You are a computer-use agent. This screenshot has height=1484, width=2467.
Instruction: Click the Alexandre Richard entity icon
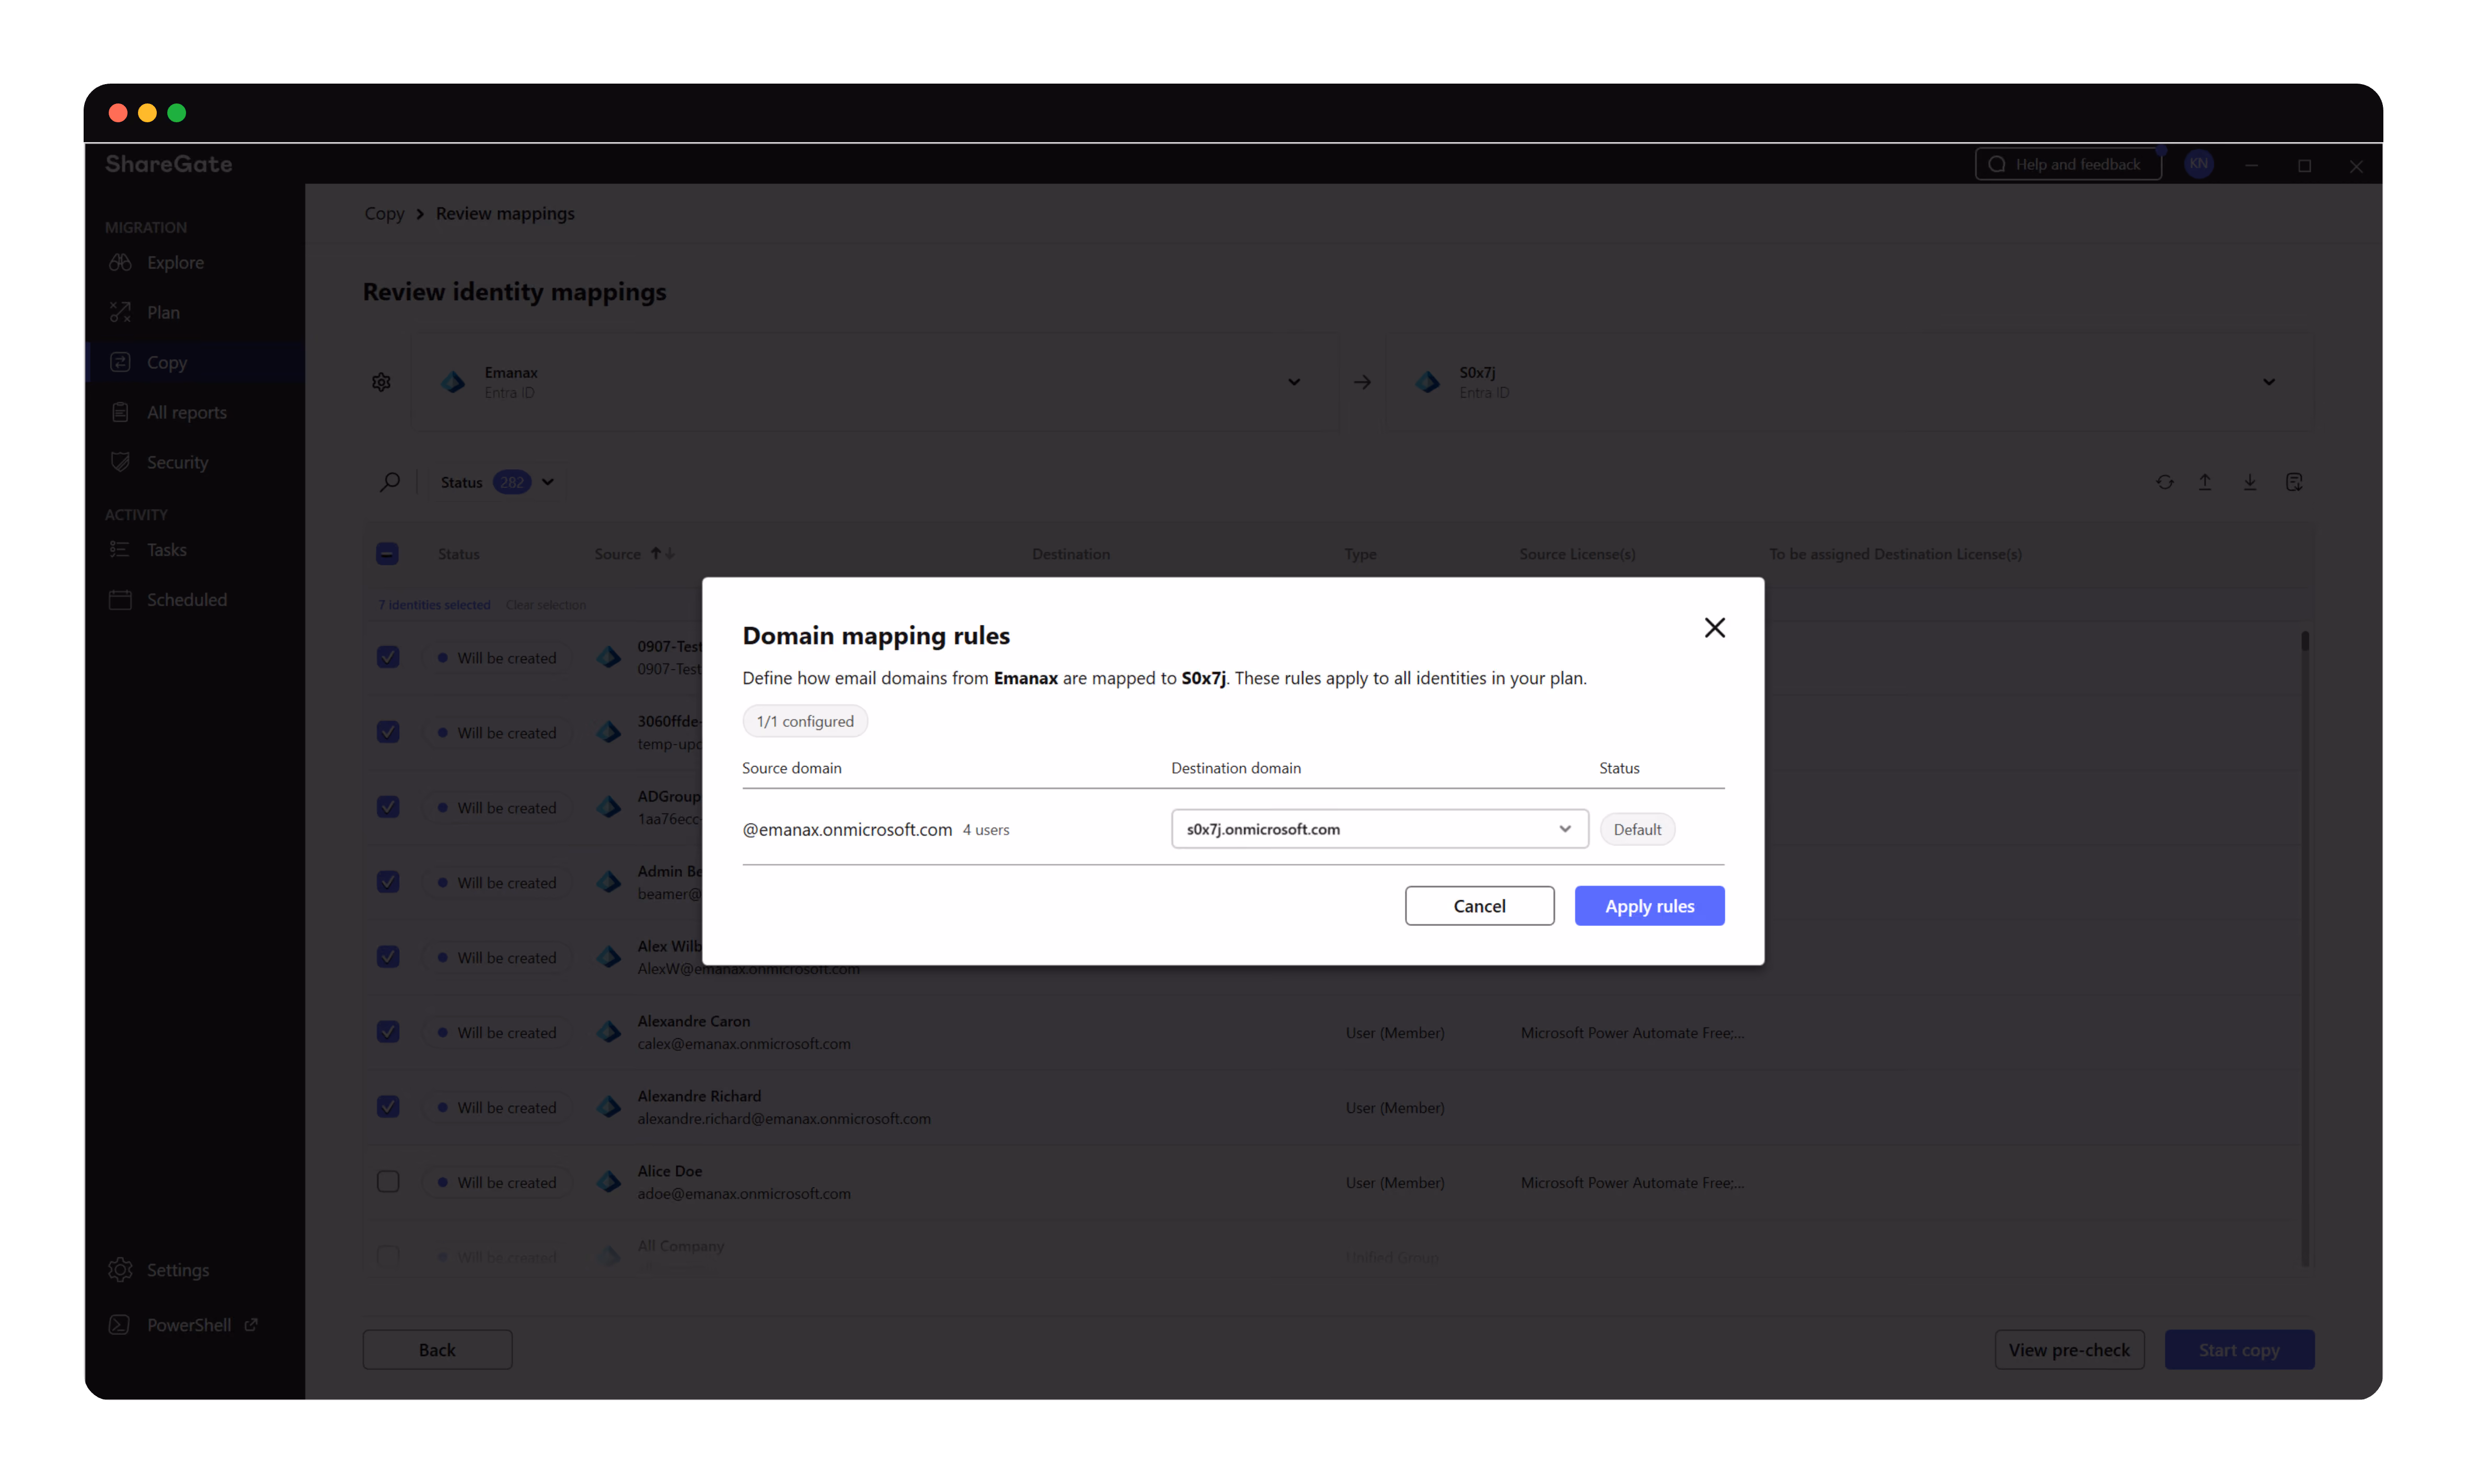pyautogui.click(x=609, y=1107)
